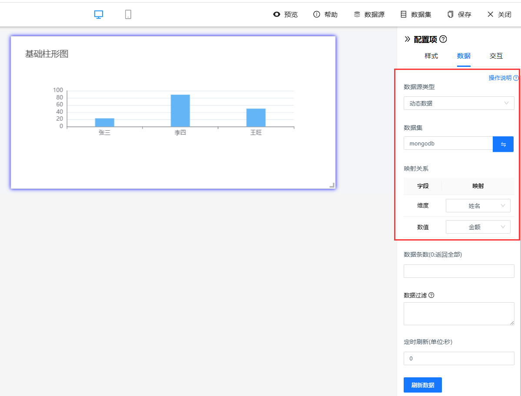Open the 数值 mapping dropdown
521x396 pixels.
(478, 227)
